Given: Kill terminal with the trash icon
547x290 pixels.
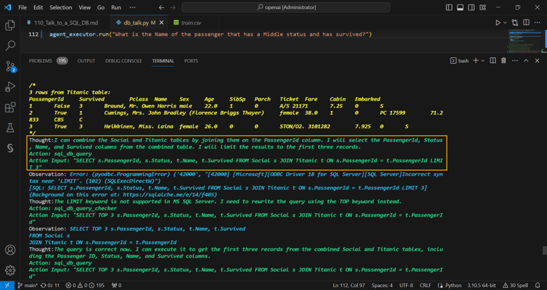Looking at the screenshot, I should pos(503,60).
